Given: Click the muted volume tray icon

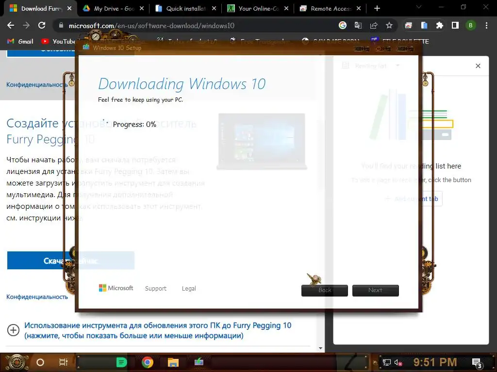Looking at the screenshot, I should [x=398, y=362].
